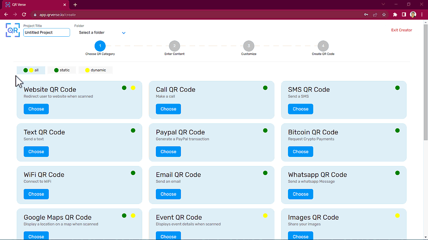Viewport: 428px width, 240px height.
Task: Open a new browser tab
Action: (x=75, y=5)
